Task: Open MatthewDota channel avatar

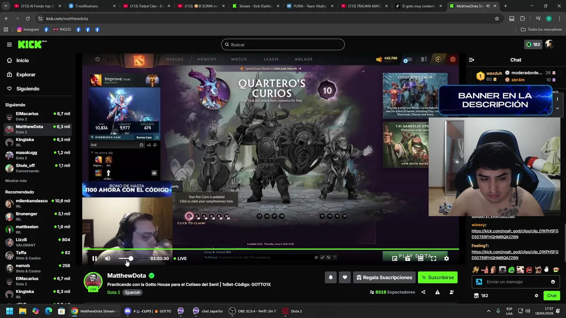Action: 93,281
